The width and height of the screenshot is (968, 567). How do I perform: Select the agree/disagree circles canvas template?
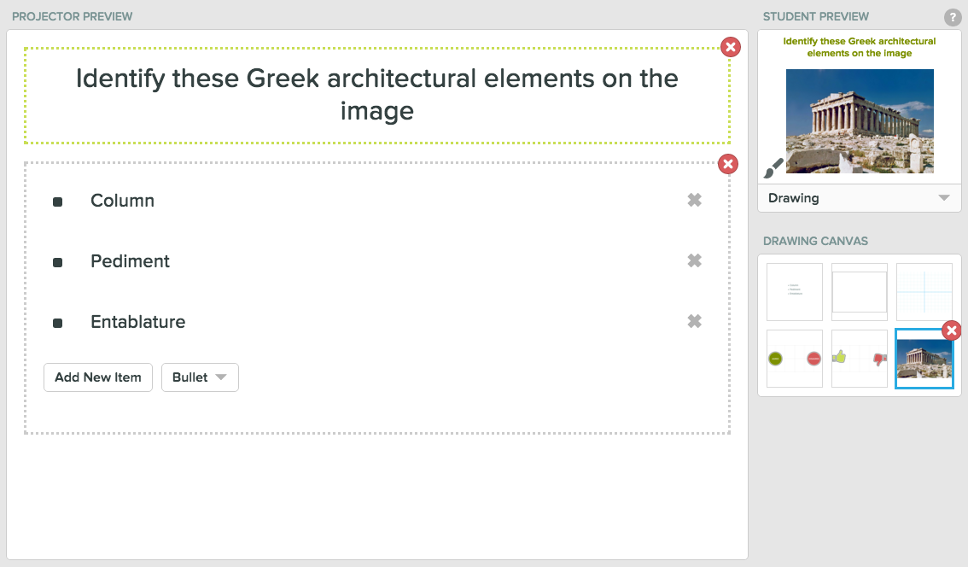(794, 358)
